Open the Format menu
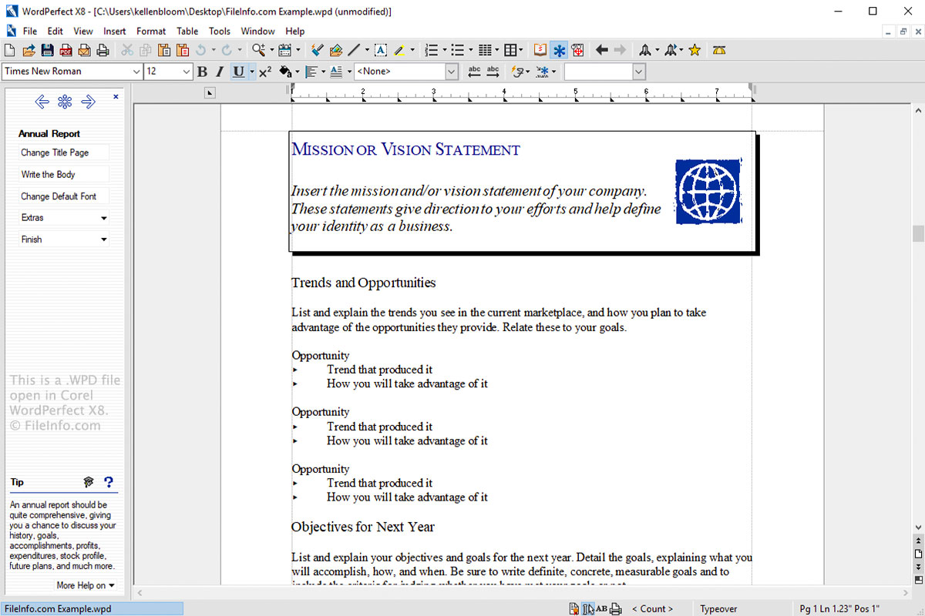The image size is (925, 616). (151, 32)
